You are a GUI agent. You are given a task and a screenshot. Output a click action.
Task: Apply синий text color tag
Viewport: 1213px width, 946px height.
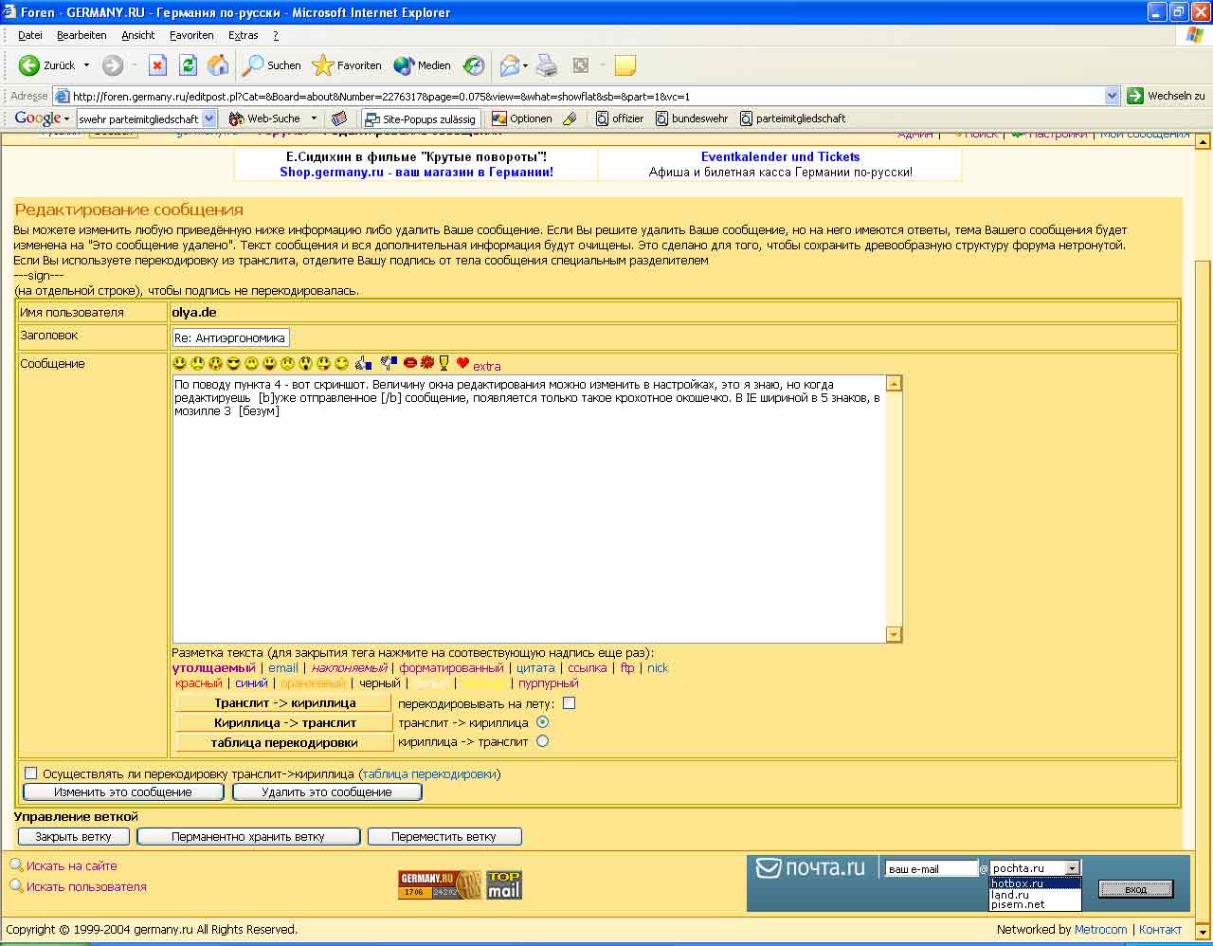pyautogui.click(x=251, y=682)
